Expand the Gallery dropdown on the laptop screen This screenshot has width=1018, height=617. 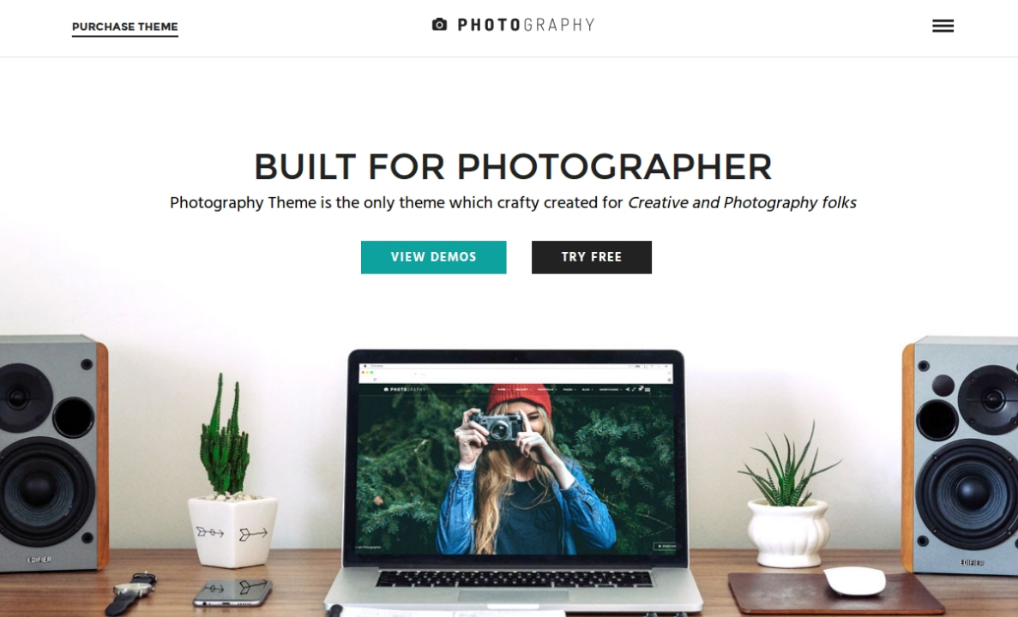(522, 389)
